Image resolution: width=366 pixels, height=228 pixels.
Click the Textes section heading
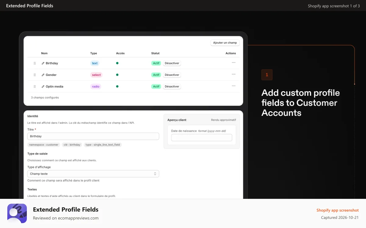tap(32, 189)
